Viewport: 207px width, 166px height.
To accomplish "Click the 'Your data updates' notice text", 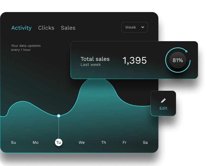I will (26, 48).
